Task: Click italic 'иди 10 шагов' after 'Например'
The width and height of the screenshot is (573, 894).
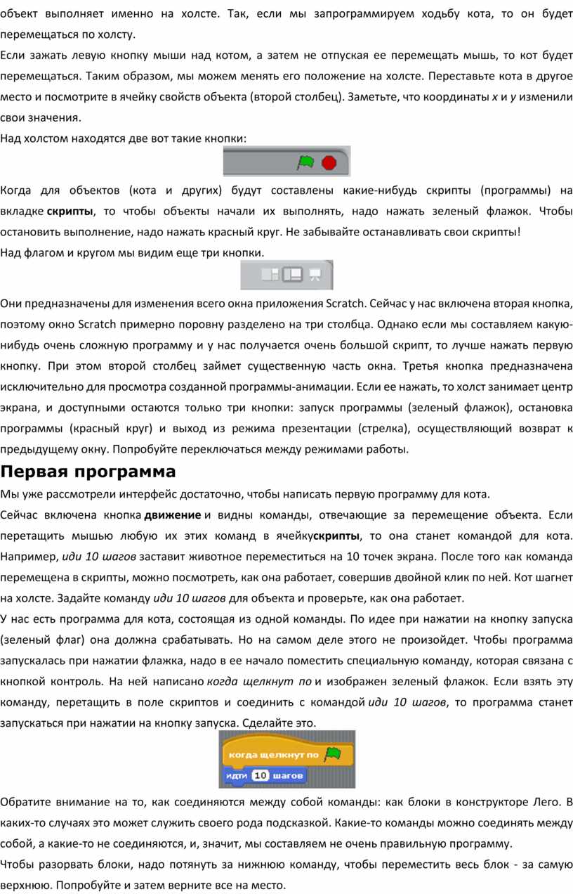Action: 100,558
